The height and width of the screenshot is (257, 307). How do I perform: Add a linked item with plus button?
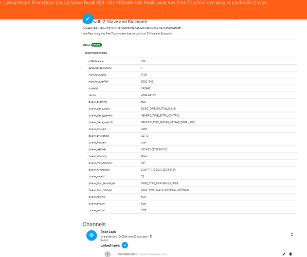point(125,245)
